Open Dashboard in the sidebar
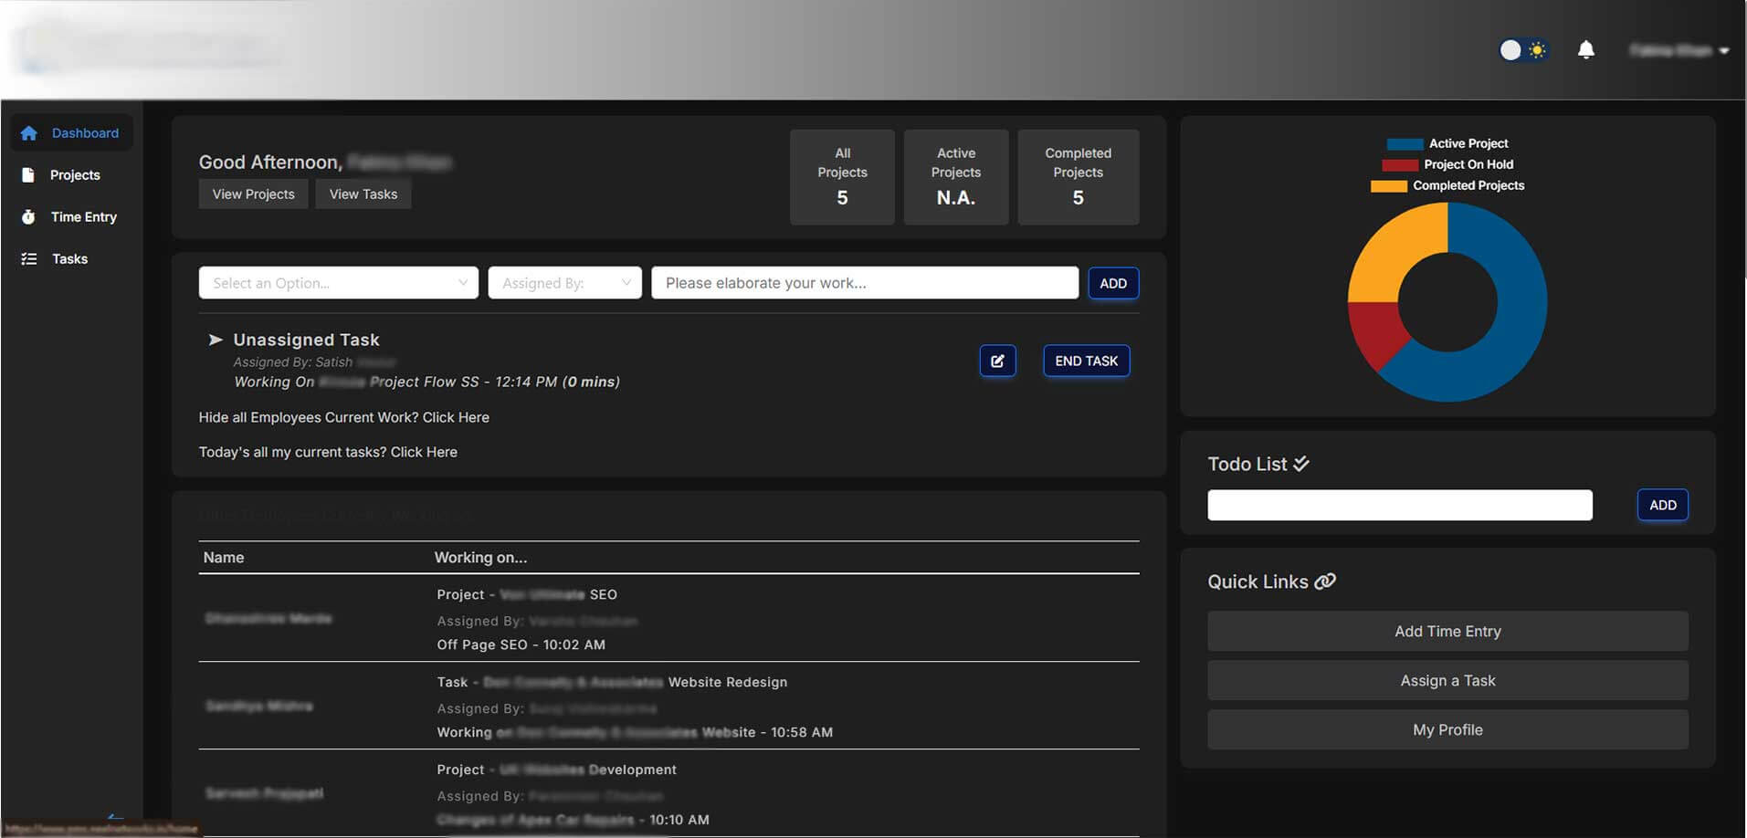Image resolution: width=1747 pixels, height=838 pixels. pyautogui.click(x=72, y=133)
